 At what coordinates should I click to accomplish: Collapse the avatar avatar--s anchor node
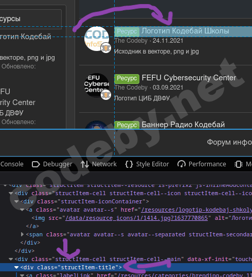22,210
